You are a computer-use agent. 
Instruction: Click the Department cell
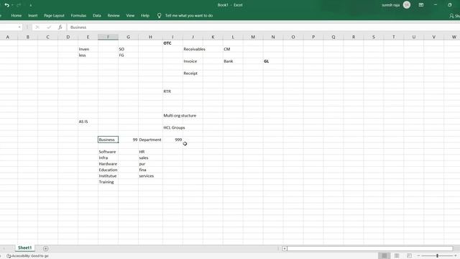click(x=150, y=140)
